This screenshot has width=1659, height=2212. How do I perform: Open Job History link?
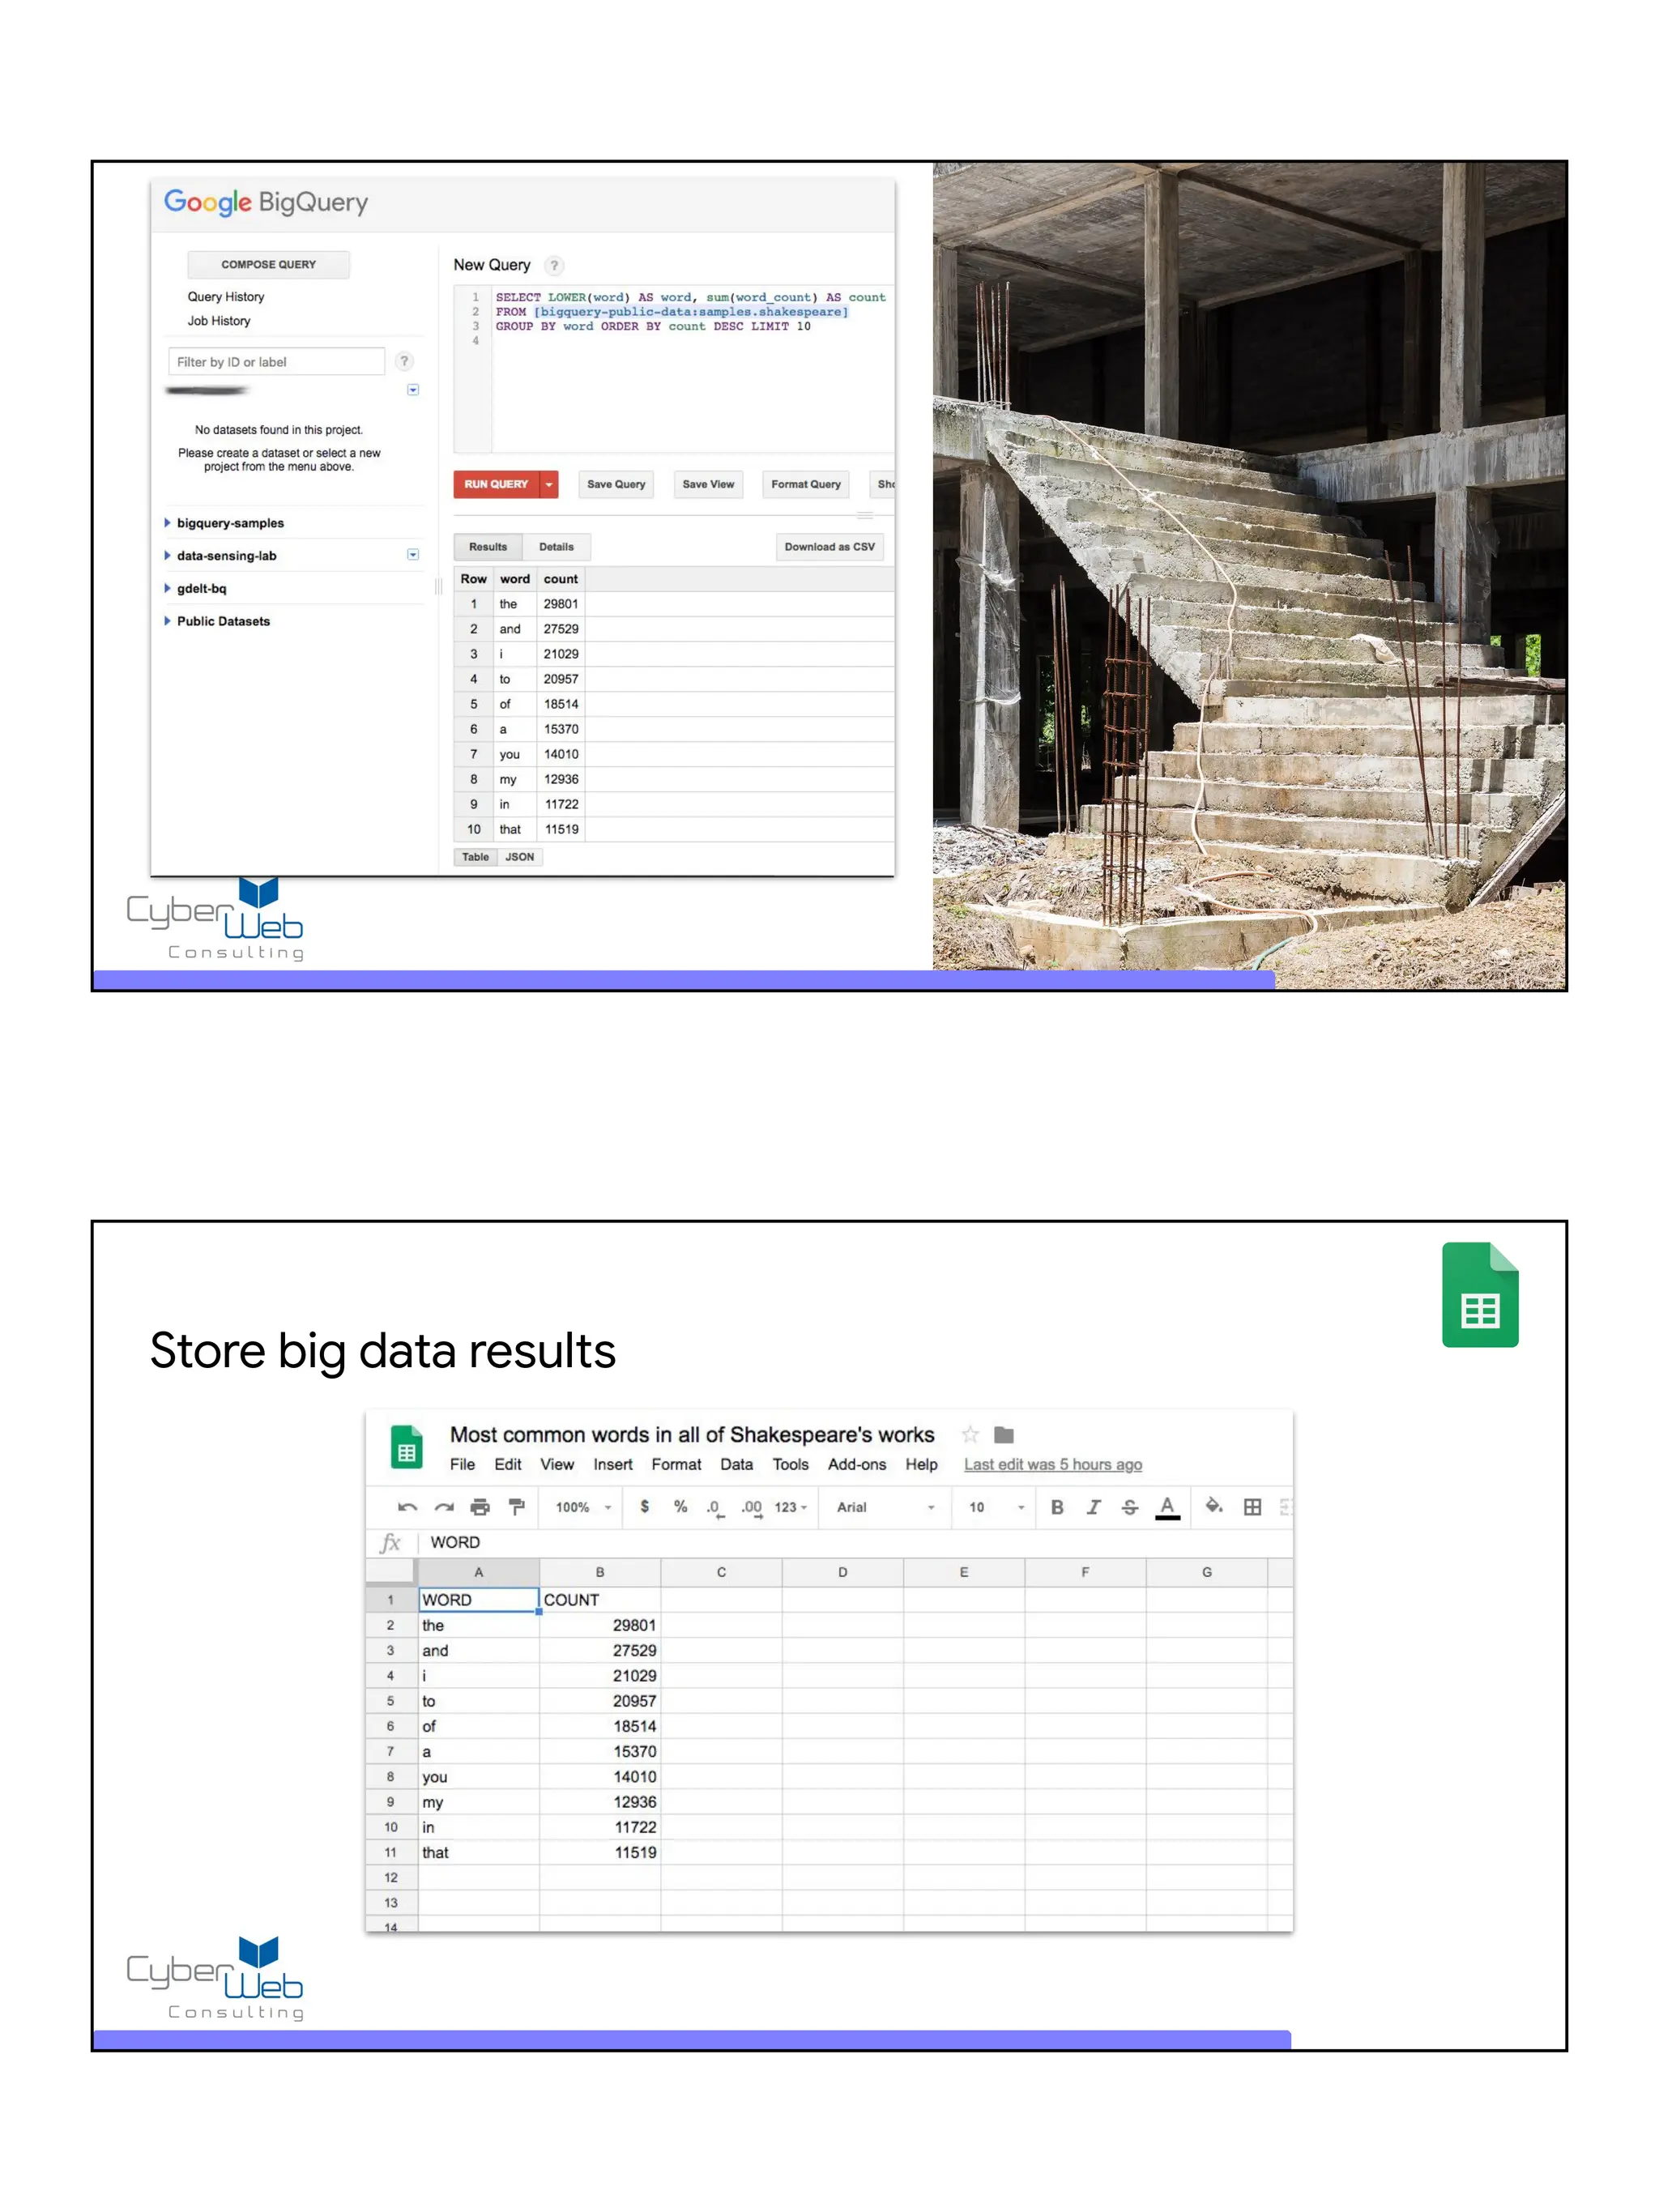click(x=219, y=321)
